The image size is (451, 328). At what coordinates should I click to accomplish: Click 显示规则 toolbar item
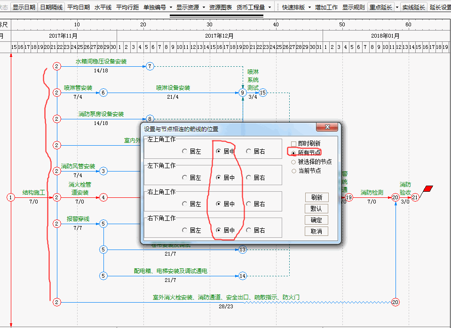point(354,7)
